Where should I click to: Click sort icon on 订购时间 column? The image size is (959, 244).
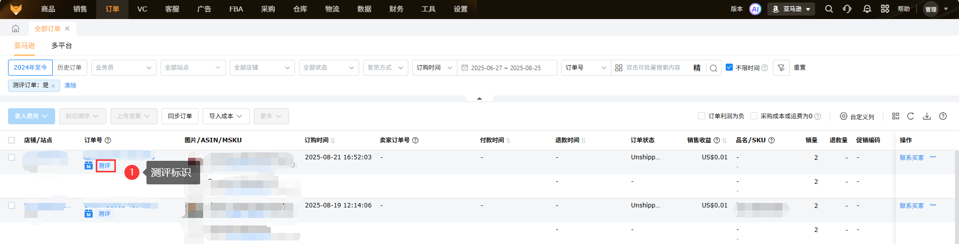click(x=333, y=140)
